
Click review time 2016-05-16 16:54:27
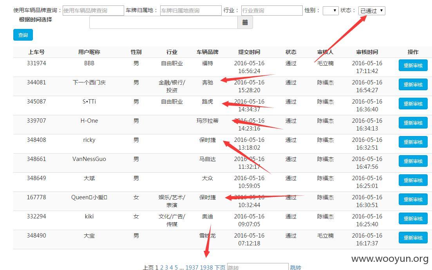click(367, 86)
